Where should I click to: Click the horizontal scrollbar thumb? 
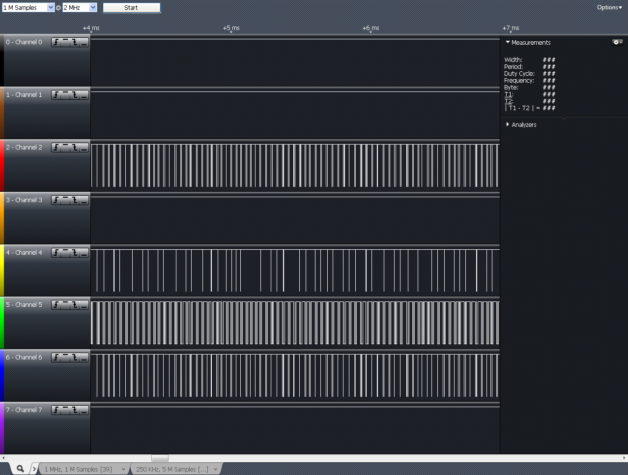(x=160, y=458)
